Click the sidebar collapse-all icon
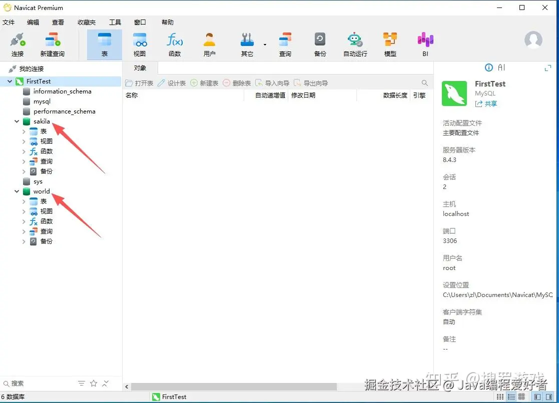Viewport: 559px width, 403px height. 106,383
